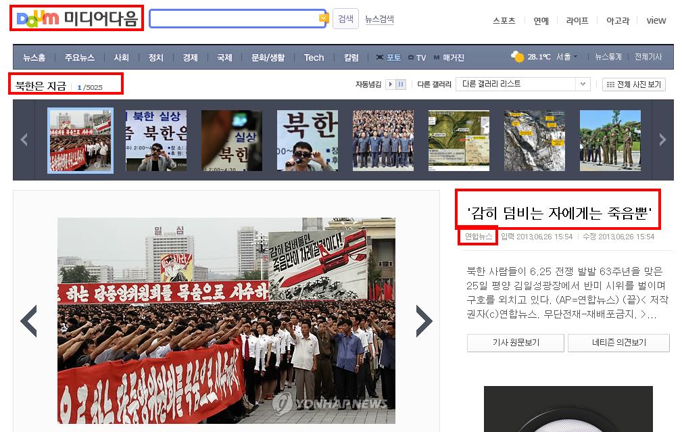Show previous thumbnails in the strip

[x=24, y=140]
